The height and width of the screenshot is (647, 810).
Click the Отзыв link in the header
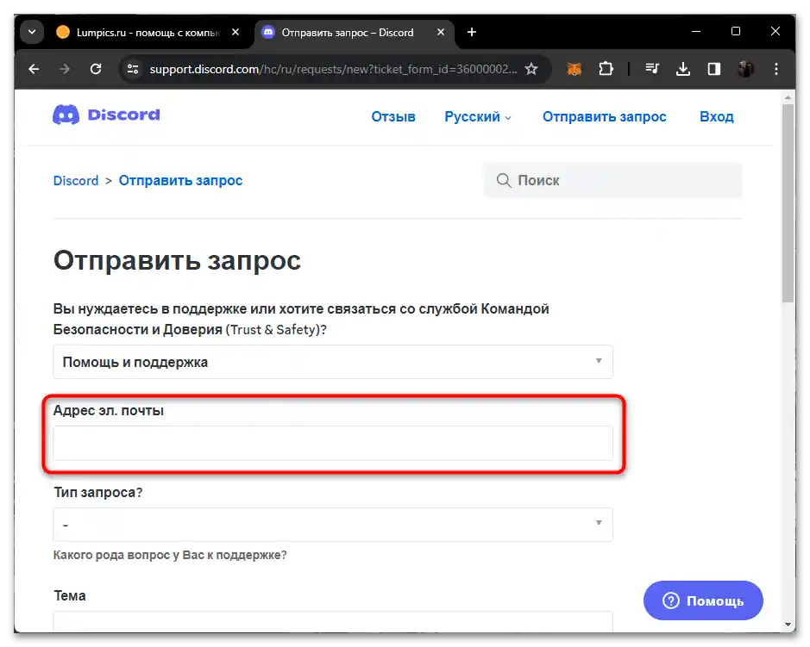pyautogui.click(x=392, y=116)
